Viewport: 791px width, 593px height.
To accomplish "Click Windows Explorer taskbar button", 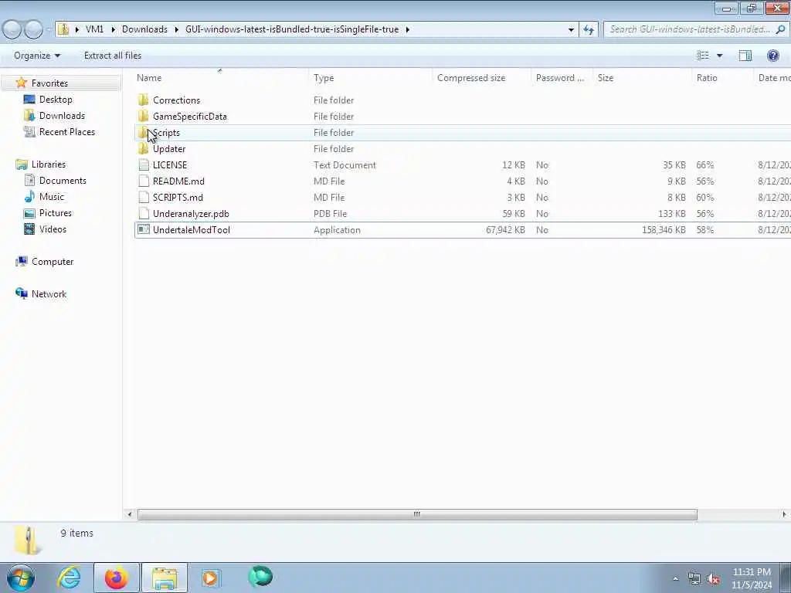I will [x=165, y=578].
